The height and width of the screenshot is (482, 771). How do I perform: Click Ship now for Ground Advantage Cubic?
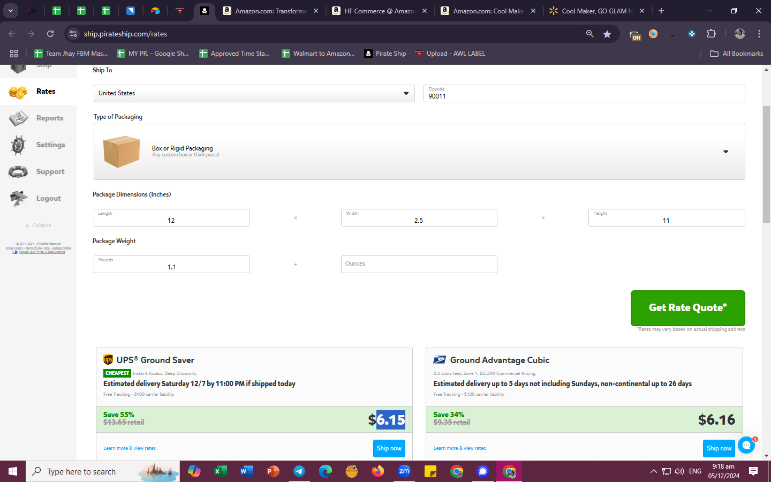point(719,448)
